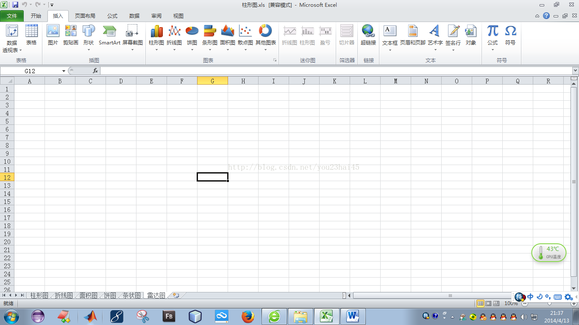Customize Quick Access Toolbar dropdown

[x=52, y=5]
